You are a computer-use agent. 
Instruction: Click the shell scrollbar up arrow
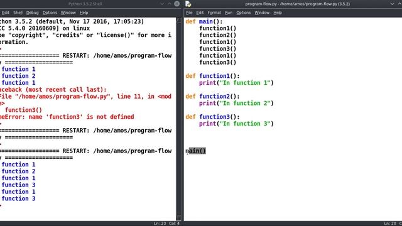(x=178, y=21)
